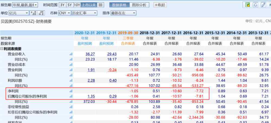Click the bell alert icon
The image size is (271, 123).
[x=255, y=5]
